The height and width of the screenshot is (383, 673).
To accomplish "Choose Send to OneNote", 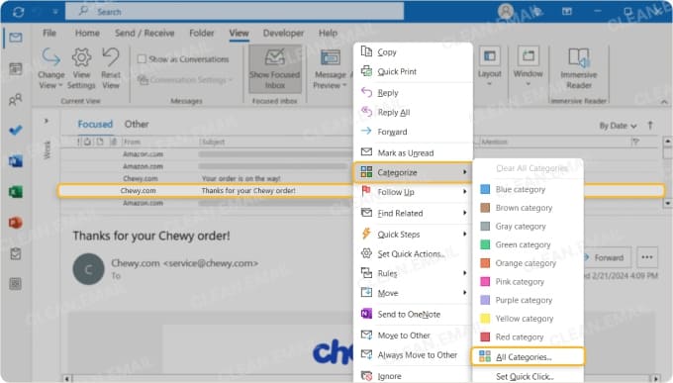I will tap(413, 315).
